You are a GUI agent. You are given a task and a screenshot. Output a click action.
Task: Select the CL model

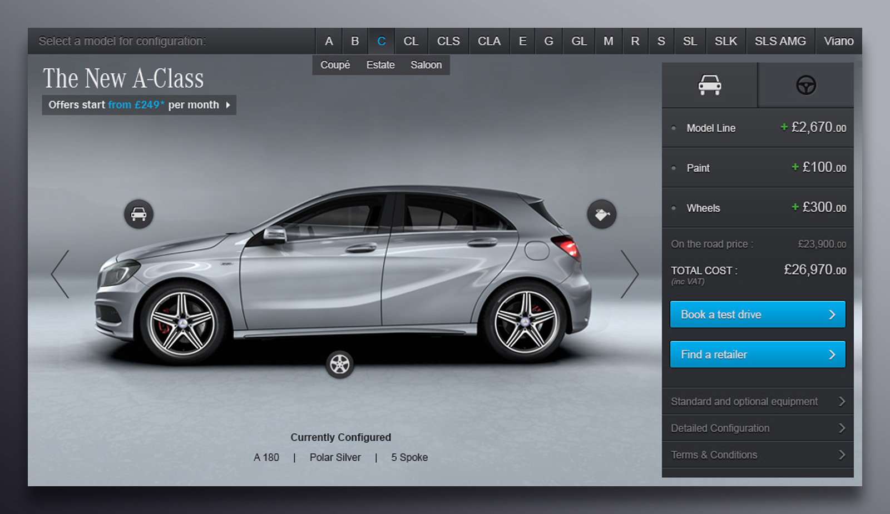[x=411, y=41]
